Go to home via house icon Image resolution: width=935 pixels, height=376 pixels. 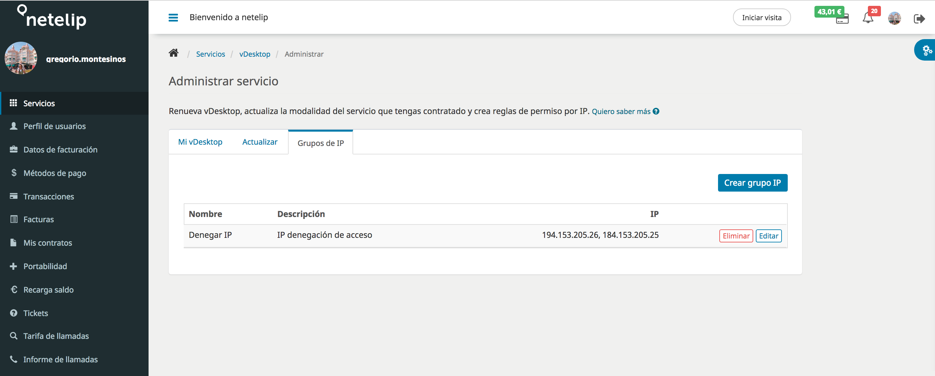pyautogui.click(x=174, y=53)
